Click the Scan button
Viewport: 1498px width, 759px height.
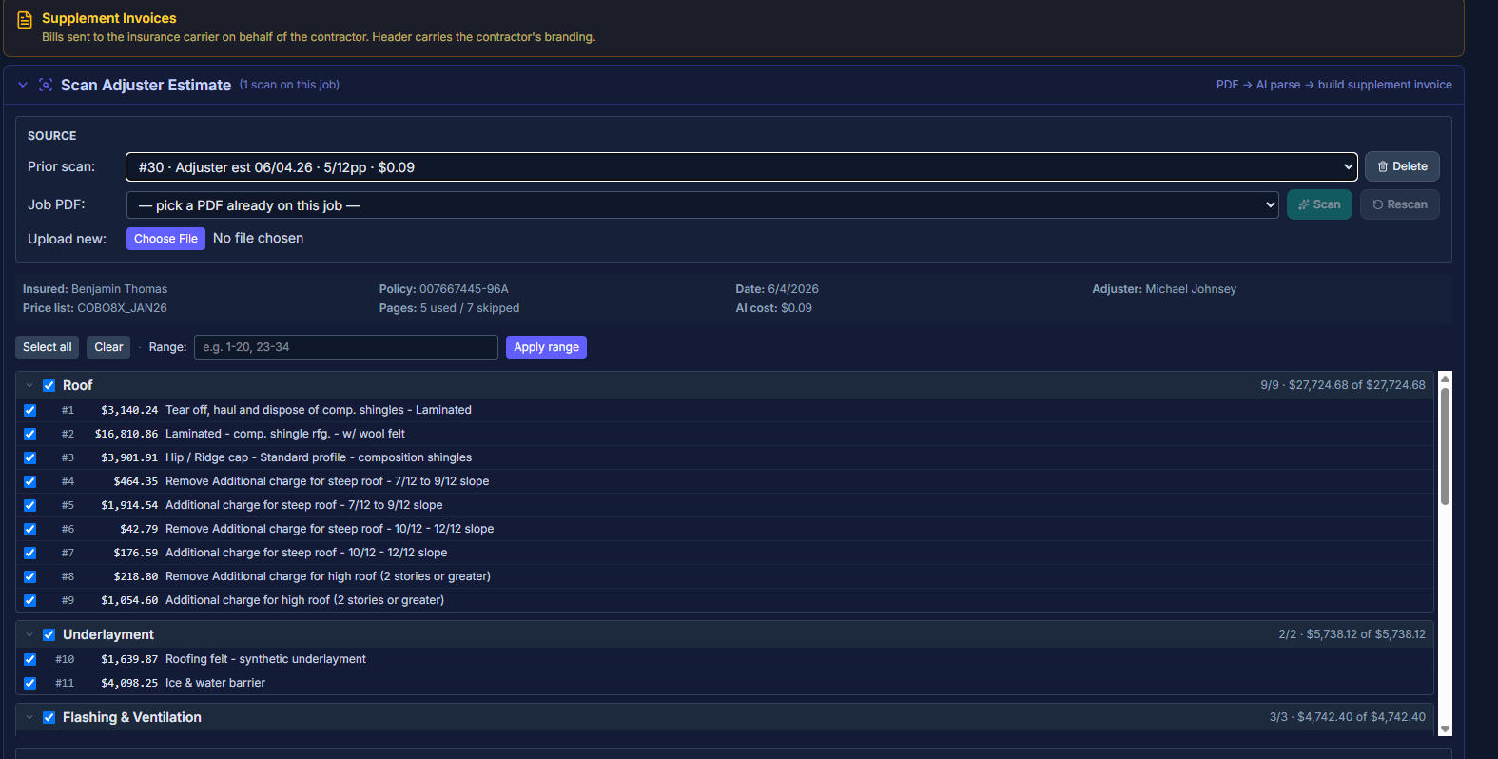[1319, 204]
